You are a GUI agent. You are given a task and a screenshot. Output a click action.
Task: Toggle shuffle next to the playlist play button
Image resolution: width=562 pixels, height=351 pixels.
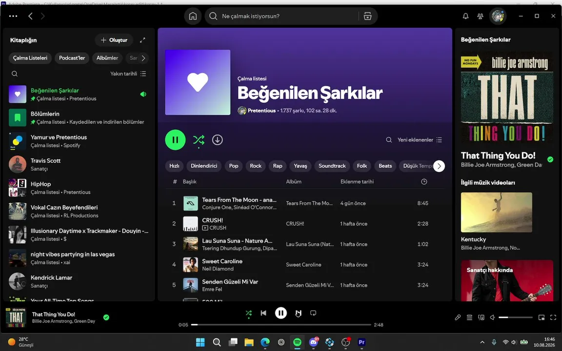click(x=199, y=140)
